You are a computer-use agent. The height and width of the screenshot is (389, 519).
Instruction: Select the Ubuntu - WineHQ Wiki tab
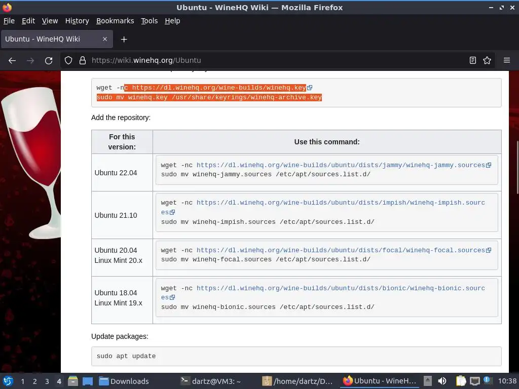[x=57, y=39]
